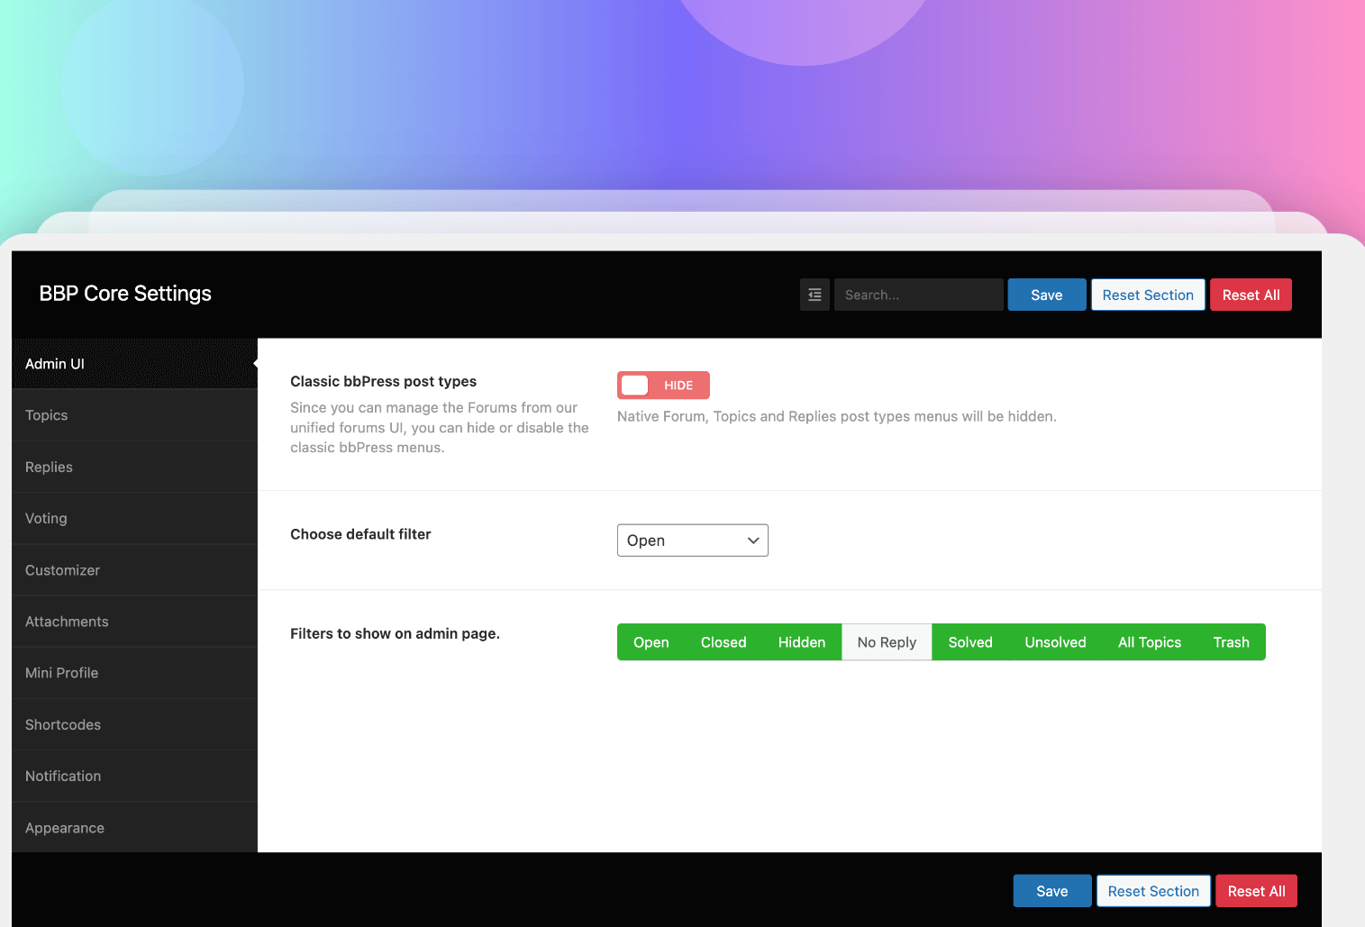Toggle the All Topics filter button
Screen dimensions: 1365x927
click(x=1150, y=642)
